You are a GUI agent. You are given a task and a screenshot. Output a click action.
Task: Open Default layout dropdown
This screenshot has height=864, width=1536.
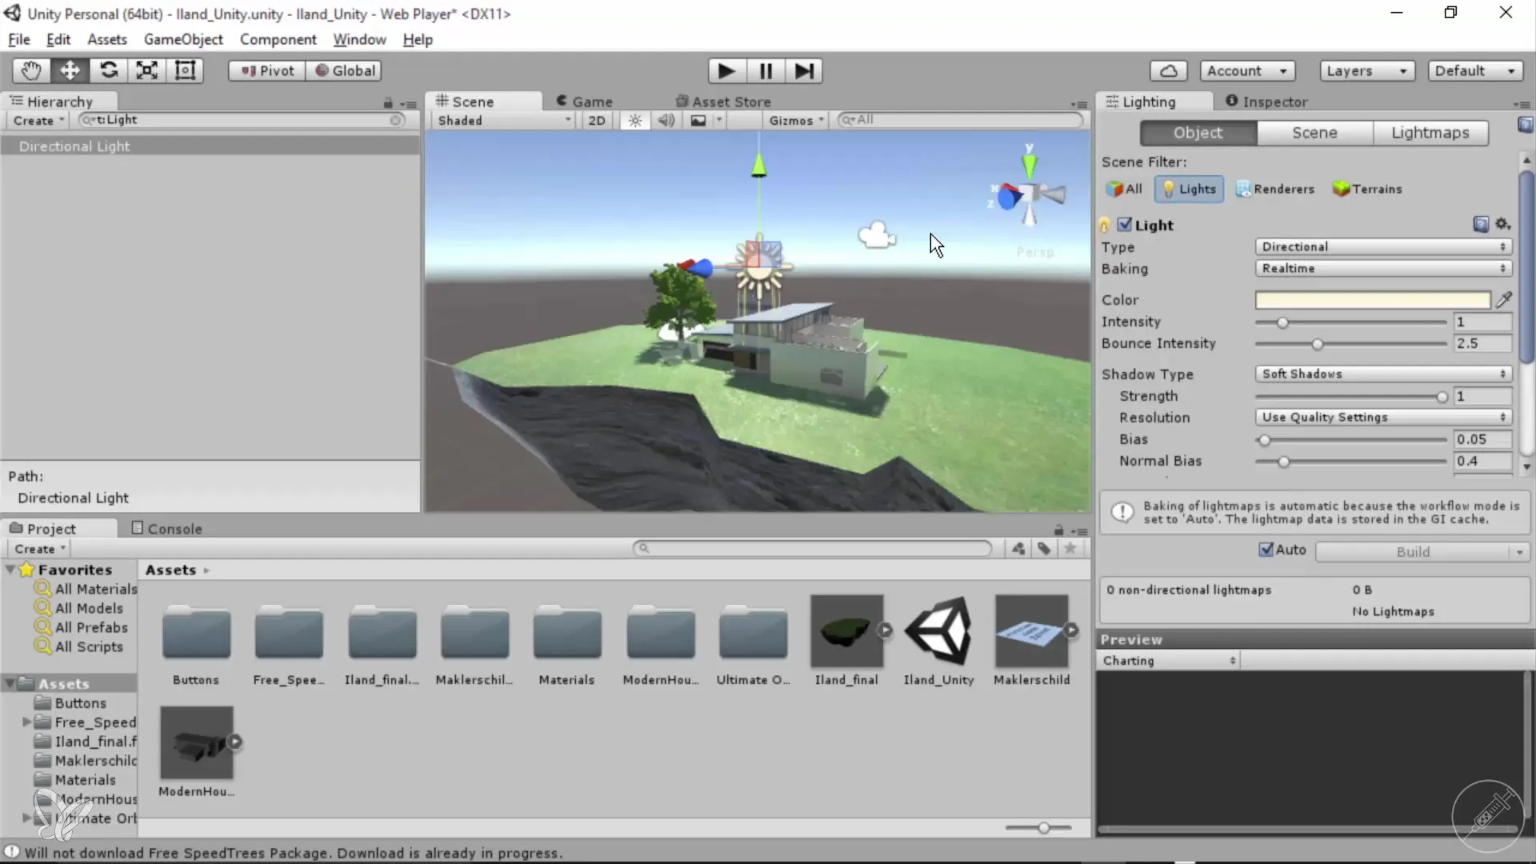(1475, 70)
